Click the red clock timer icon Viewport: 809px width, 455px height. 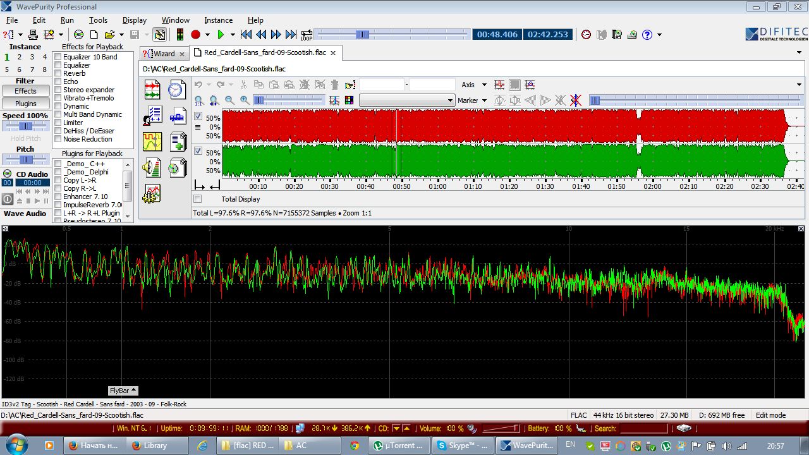click(587, 35)
